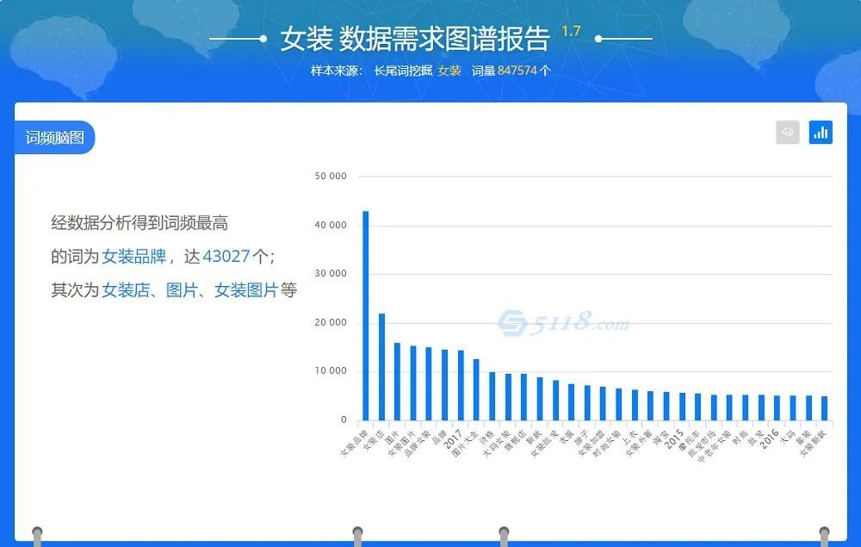Click the report title 女装 数据需求图谱报告
This screenshot has height=547, width=861.
(414, 39)
